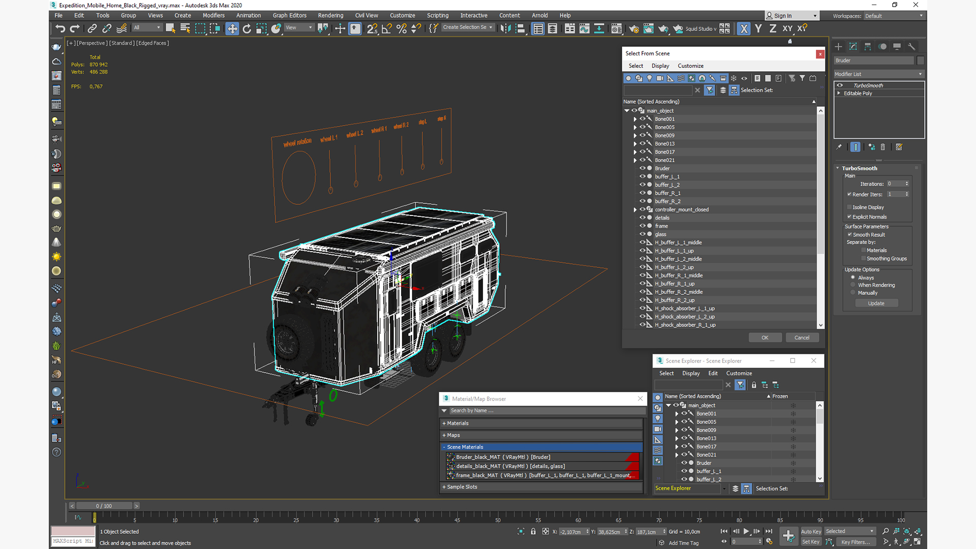Viewport: 976px width, 549px height.
Task: Toggle Display Frozen Objects filter (snowflake)
Action: (734, 78)
